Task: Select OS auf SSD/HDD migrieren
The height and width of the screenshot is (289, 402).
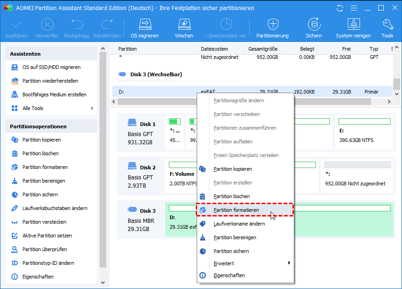Action: tap(51, 67)
